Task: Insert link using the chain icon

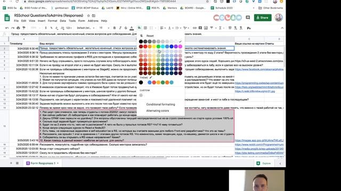Action: 194,28
